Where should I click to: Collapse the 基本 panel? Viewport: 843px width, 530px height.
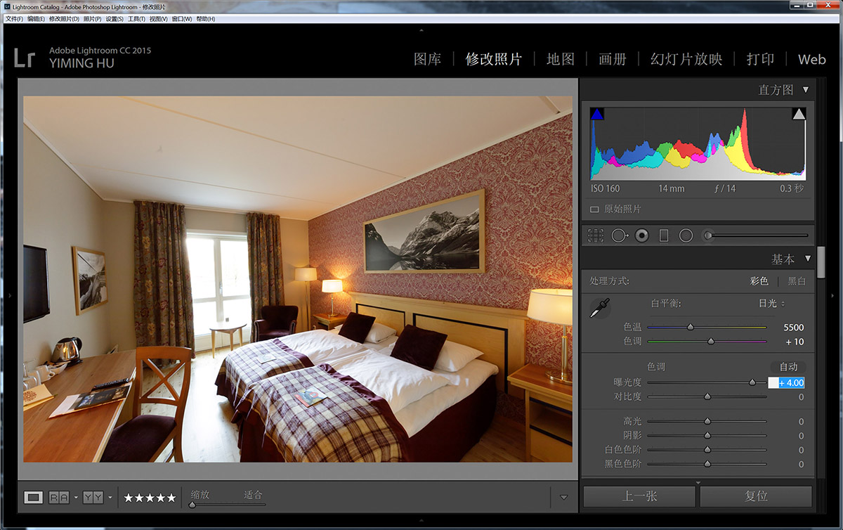[808, 259]
